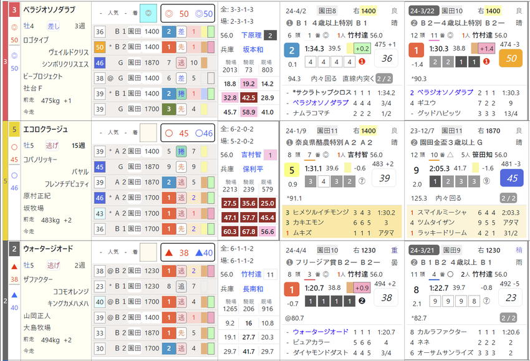Click 逃げ badge in ウォータージオード card

point(53,265)
